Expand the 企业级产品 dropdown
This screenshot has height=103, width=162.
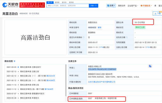tap(133, 5)
